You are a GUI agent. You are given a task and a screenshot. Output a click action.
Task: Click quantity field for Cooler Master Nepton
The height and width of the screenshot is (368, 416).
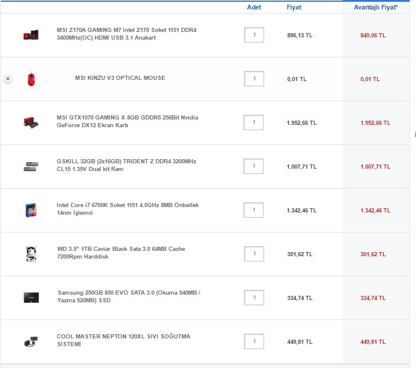(254, 341)
